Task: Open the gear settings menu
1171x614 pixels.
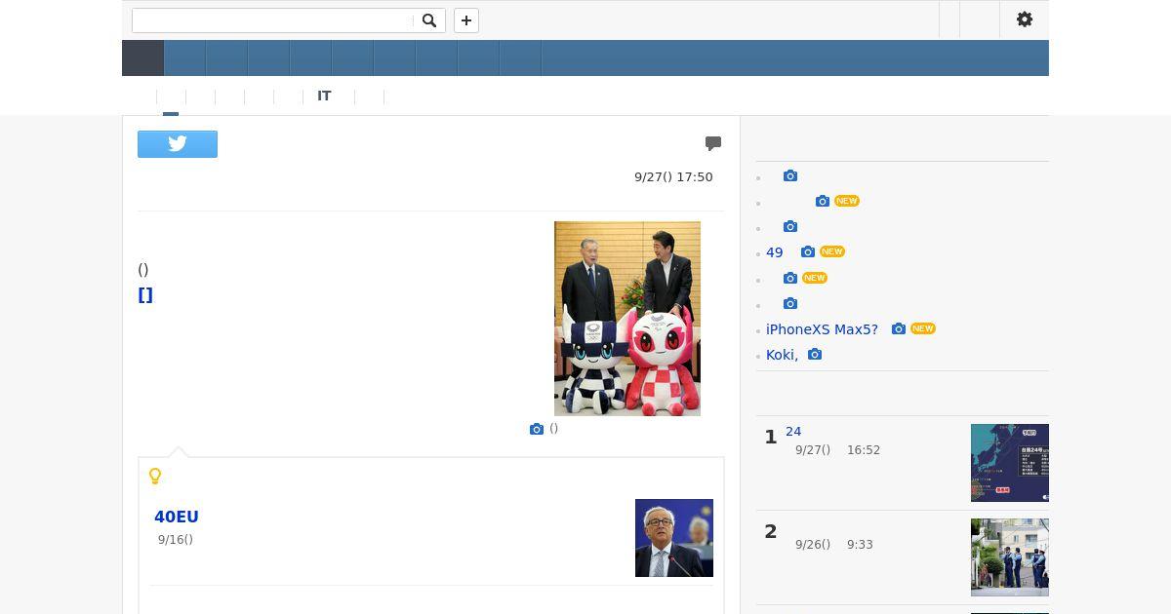Action: coord(1025,19)
